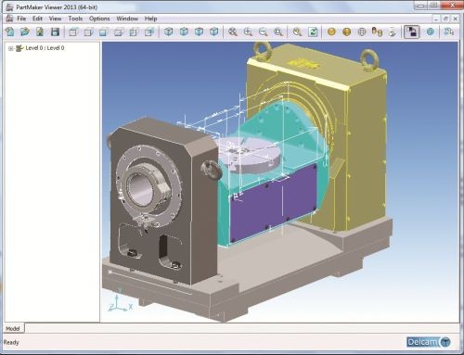This screenshot has height=355, width=464.
Task: Click the Open folder toolbar icon
Action: 25,32
